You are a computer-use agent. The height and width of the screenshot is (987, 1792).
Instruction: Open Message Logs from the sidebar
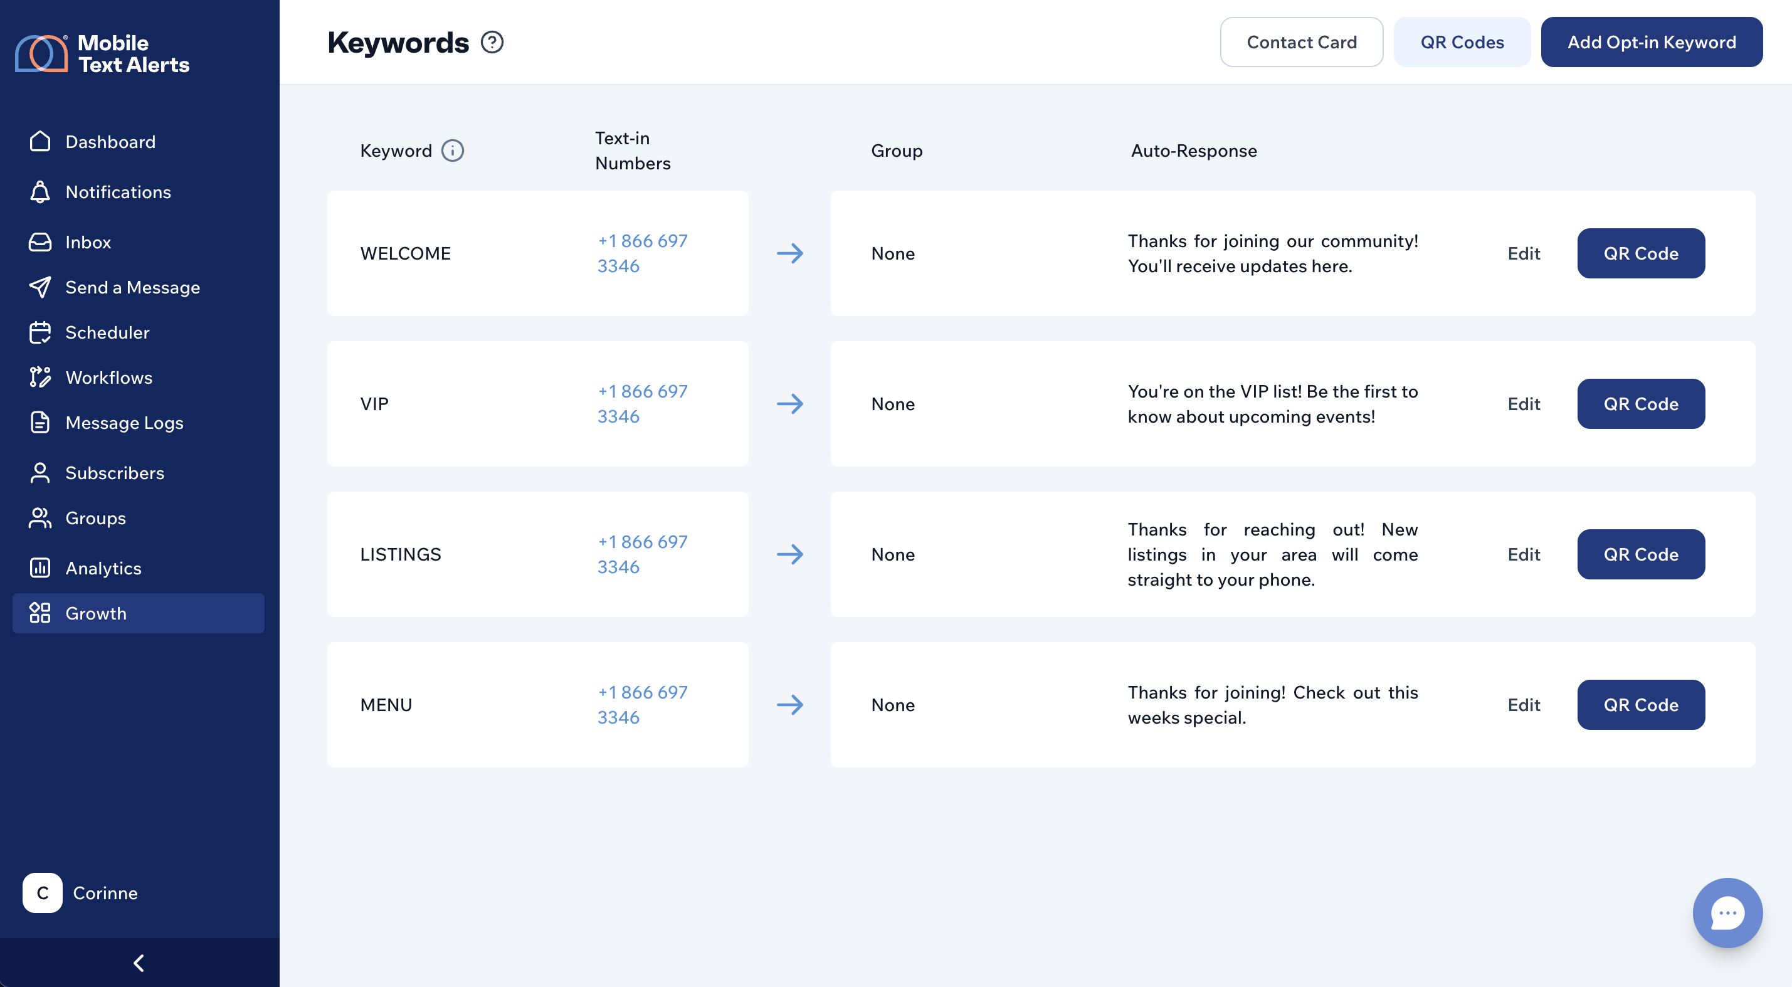pyautogui.click(x=124, y=423)
